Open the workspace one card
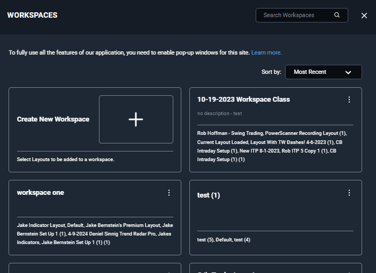 coord(40,192)
